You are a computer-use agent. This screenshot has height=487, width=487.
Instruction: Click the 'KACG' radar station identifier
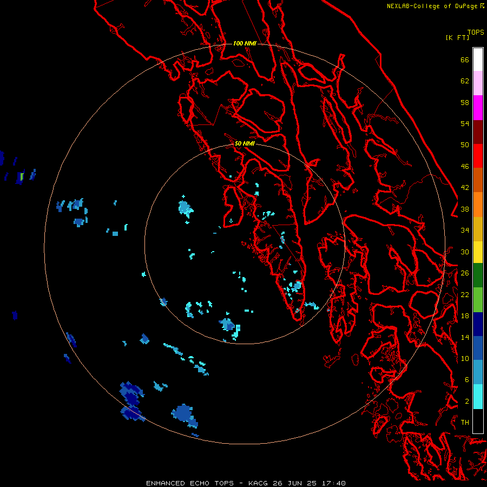tap(259, 483)
